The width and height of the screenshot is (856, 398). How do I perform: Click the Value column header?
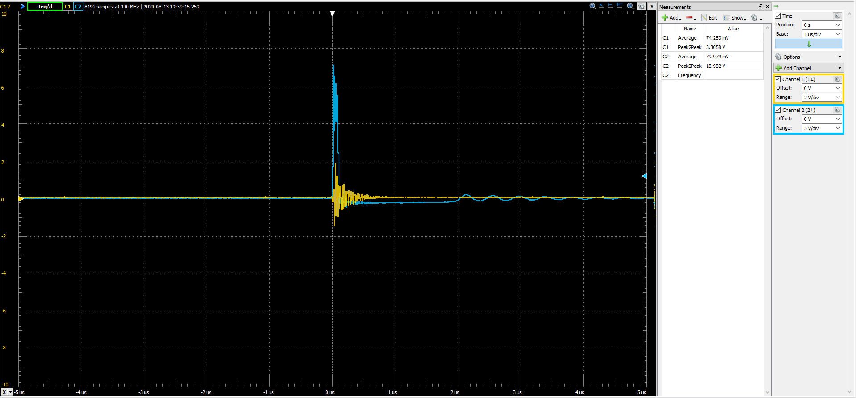(733, 29)
